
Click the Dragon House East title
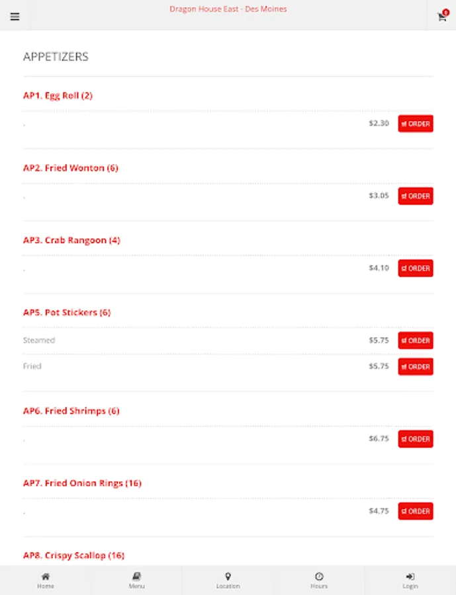coord(228,9)
